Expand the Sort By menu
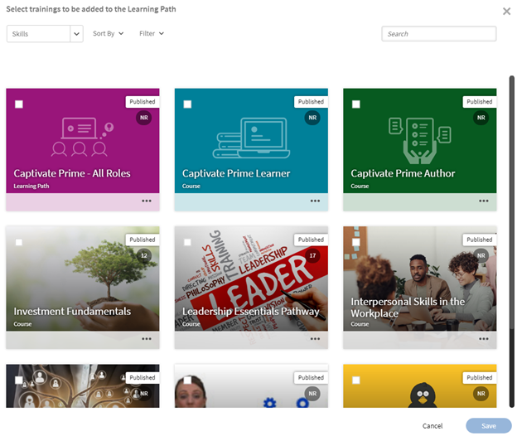The width and height of the screenshot is (517, 441). coord(109,34)
